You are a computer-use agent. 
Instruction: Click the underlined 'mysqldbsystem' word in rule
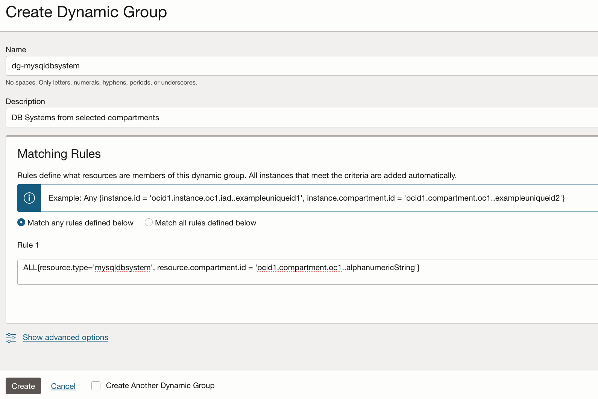[123, 268]
